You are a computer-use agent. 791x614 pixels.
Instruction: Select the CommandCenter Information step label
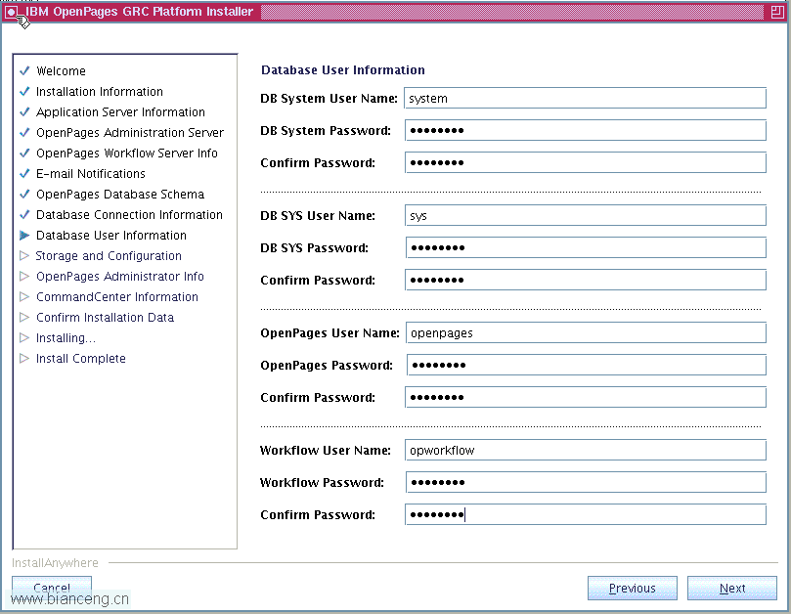coord(117,297)
